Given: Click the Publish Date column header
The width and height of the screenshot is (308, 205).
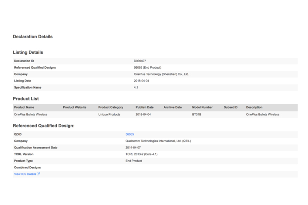Looking at the screenshot, I should pos(145,107).
